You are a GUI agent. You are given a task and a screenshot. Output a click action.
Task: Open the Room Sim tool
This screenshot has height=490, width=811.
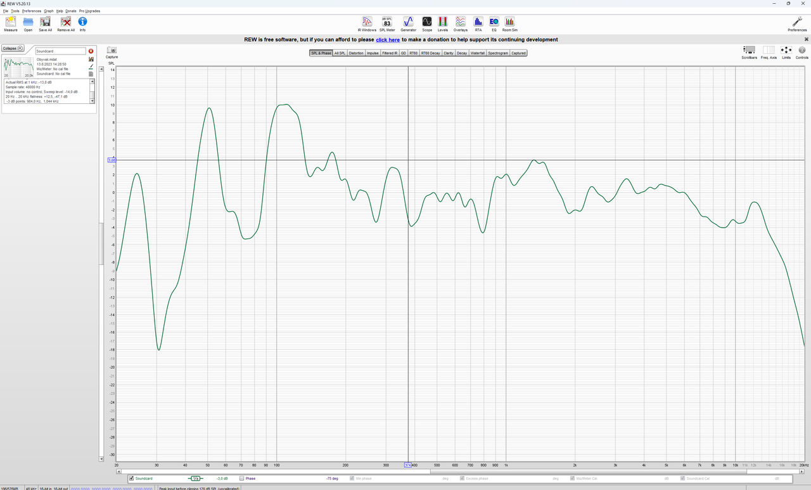tap(510, 24)
